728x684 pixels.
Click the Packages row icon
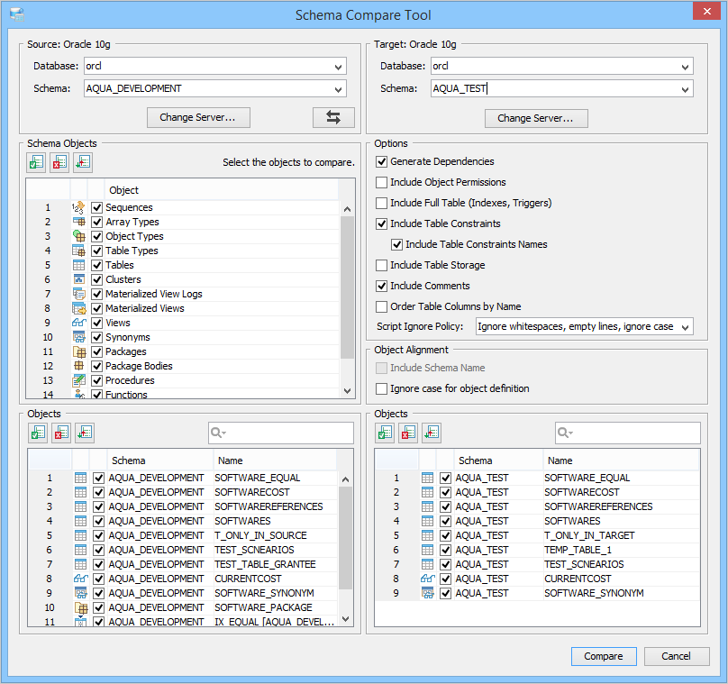pyautogui.click(x=80, y=351)
